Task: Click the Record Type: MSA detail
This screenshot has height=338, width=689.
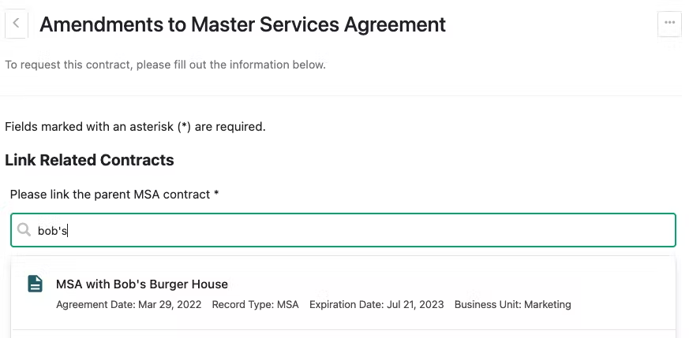Action: 255,304
